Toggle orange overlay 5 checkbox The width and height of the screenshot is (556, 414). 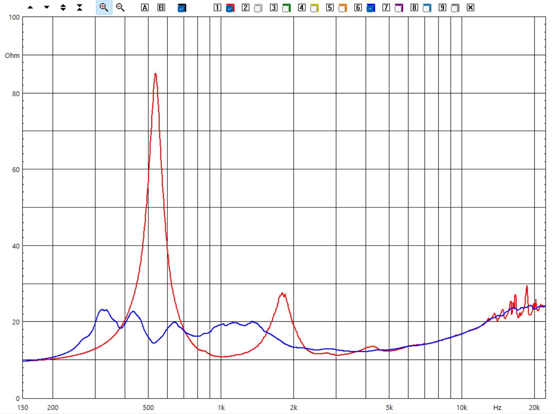coord(343,8)
